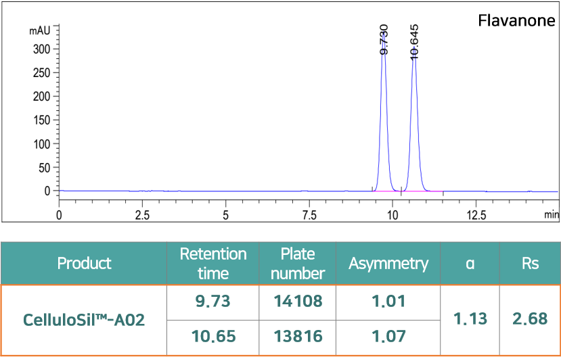
Task: Click the 9.730 peak label
Action: tap(384, 39)
